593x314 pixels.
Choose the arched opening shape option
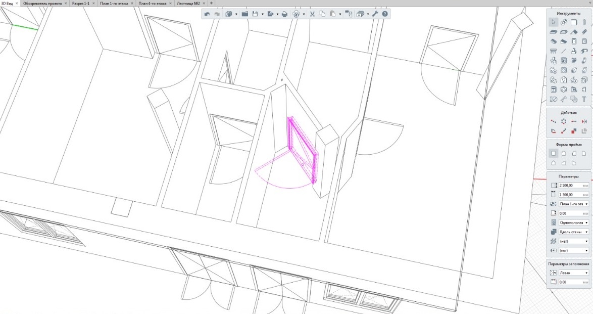click(564, 153)
